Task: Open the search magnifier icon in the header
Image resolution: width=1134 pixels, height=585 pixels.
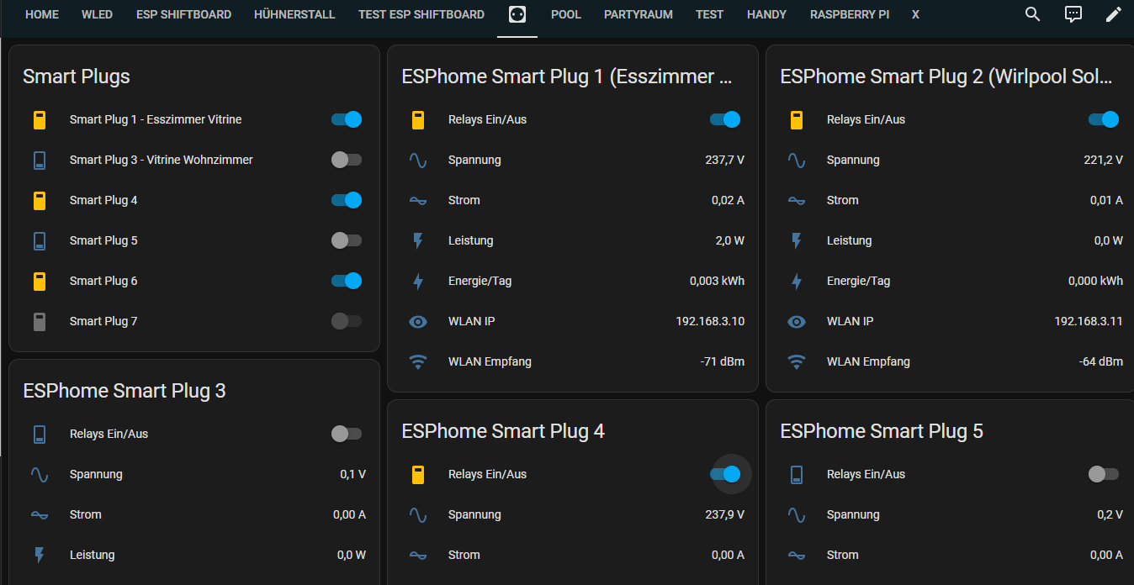Action: point(1032,14)
